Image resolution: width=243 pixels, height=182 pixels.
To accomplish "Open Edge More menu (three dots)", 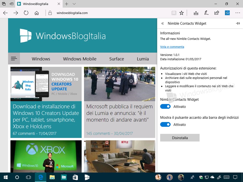I will coord(238,13).
